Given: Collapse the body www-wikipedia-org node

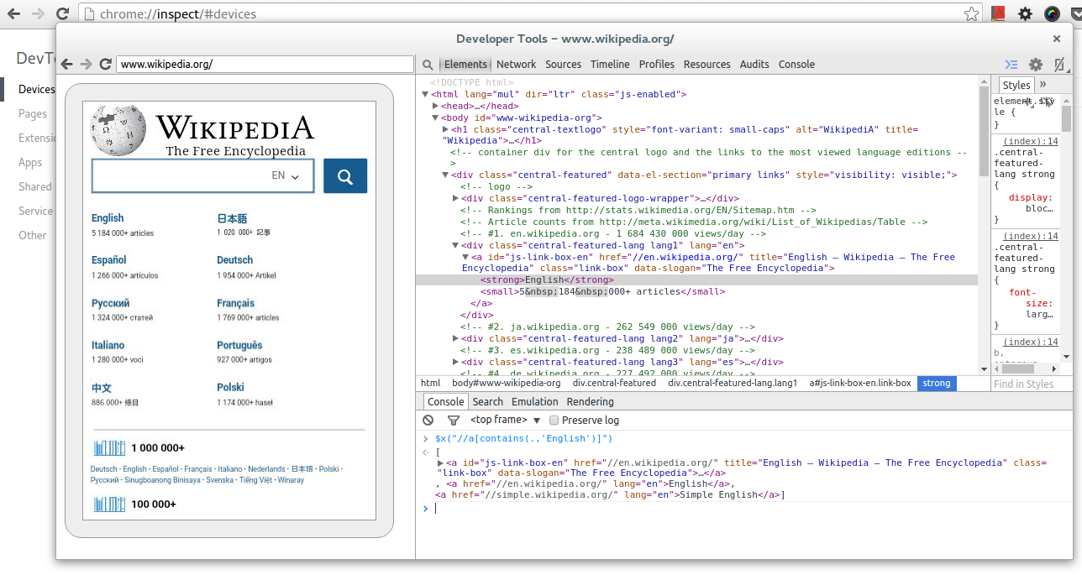Looking at the screenshot, I should point(435,118).
